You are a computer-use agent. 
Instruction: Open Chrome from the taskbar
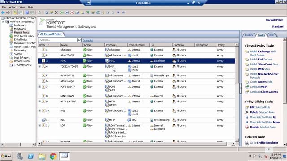[x=53, y=156]
